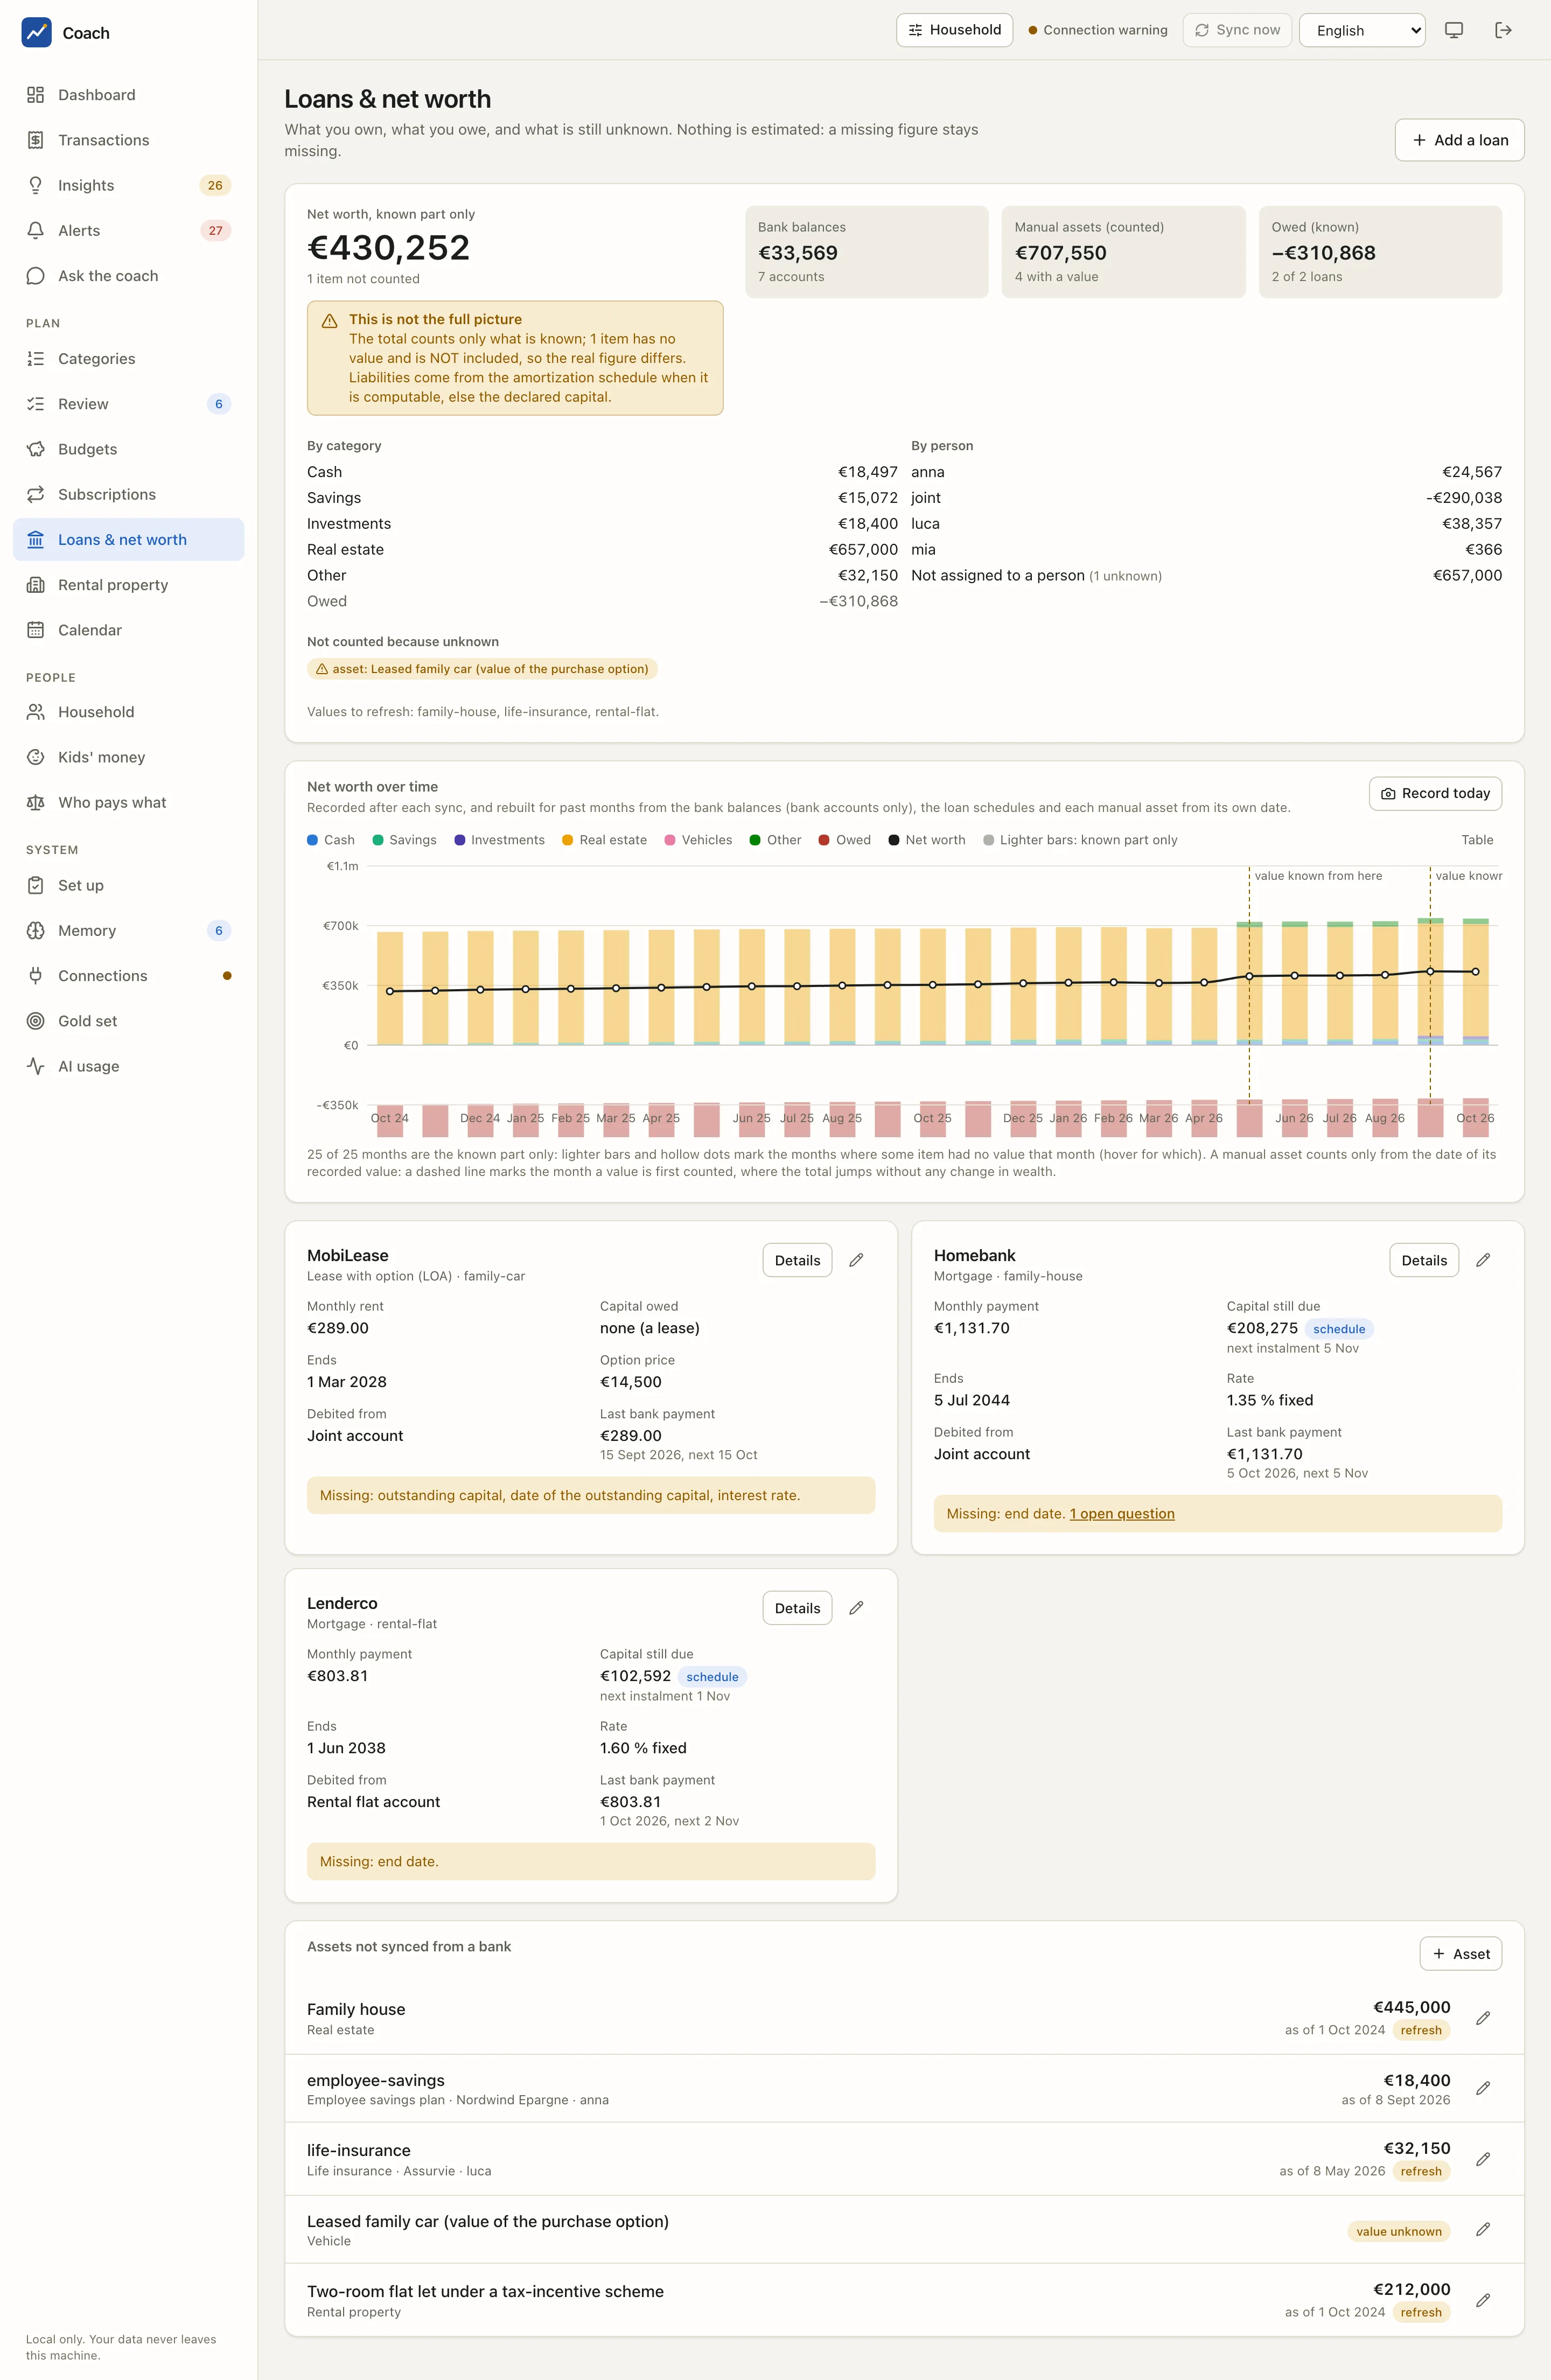Open the 1 open question link

1122,1513
